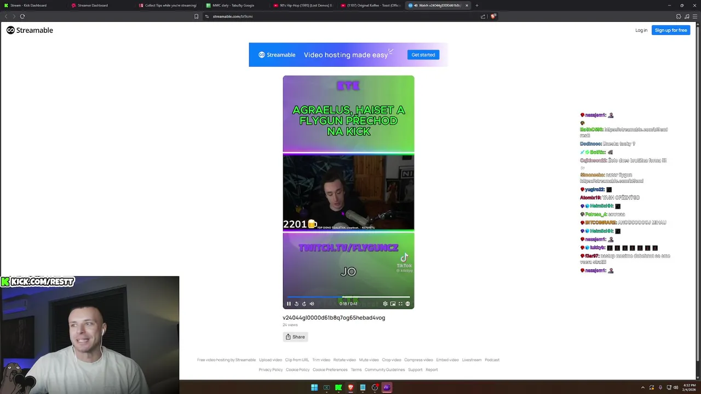Open Clip from URL footer link

[x=297, y=360]
